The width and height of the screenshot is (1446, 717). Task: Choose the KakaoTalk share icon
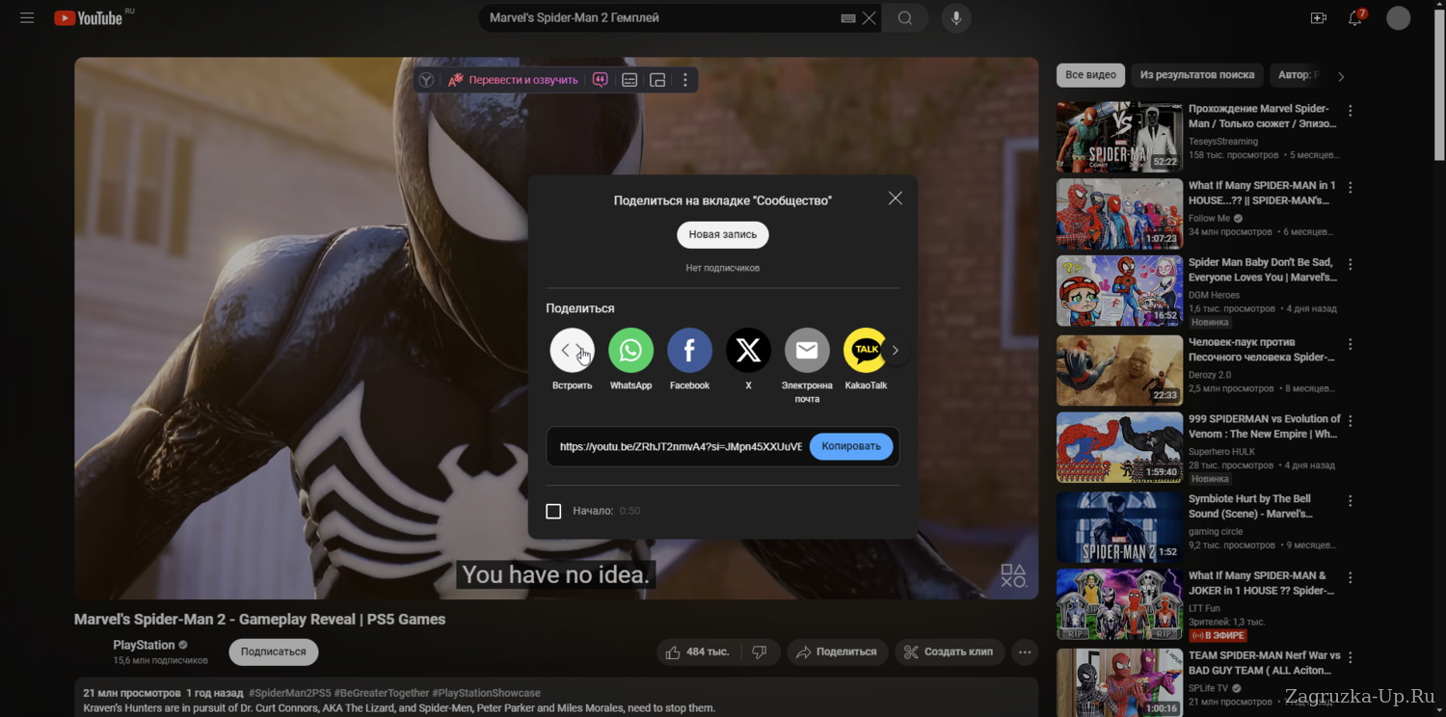coord(865,351)
